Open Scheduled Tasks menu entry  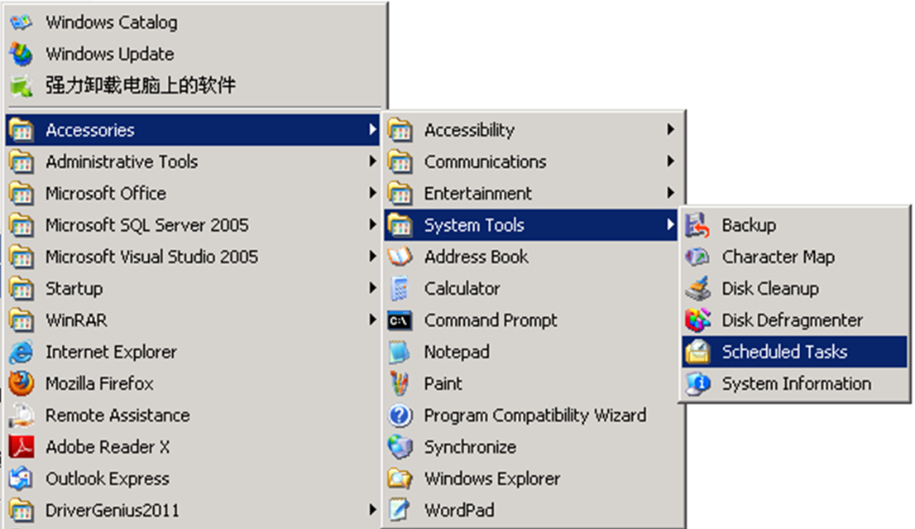(794, 352)
